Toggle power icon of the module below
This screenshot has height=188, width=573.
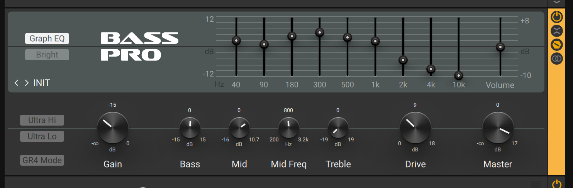tap(556, 184)
